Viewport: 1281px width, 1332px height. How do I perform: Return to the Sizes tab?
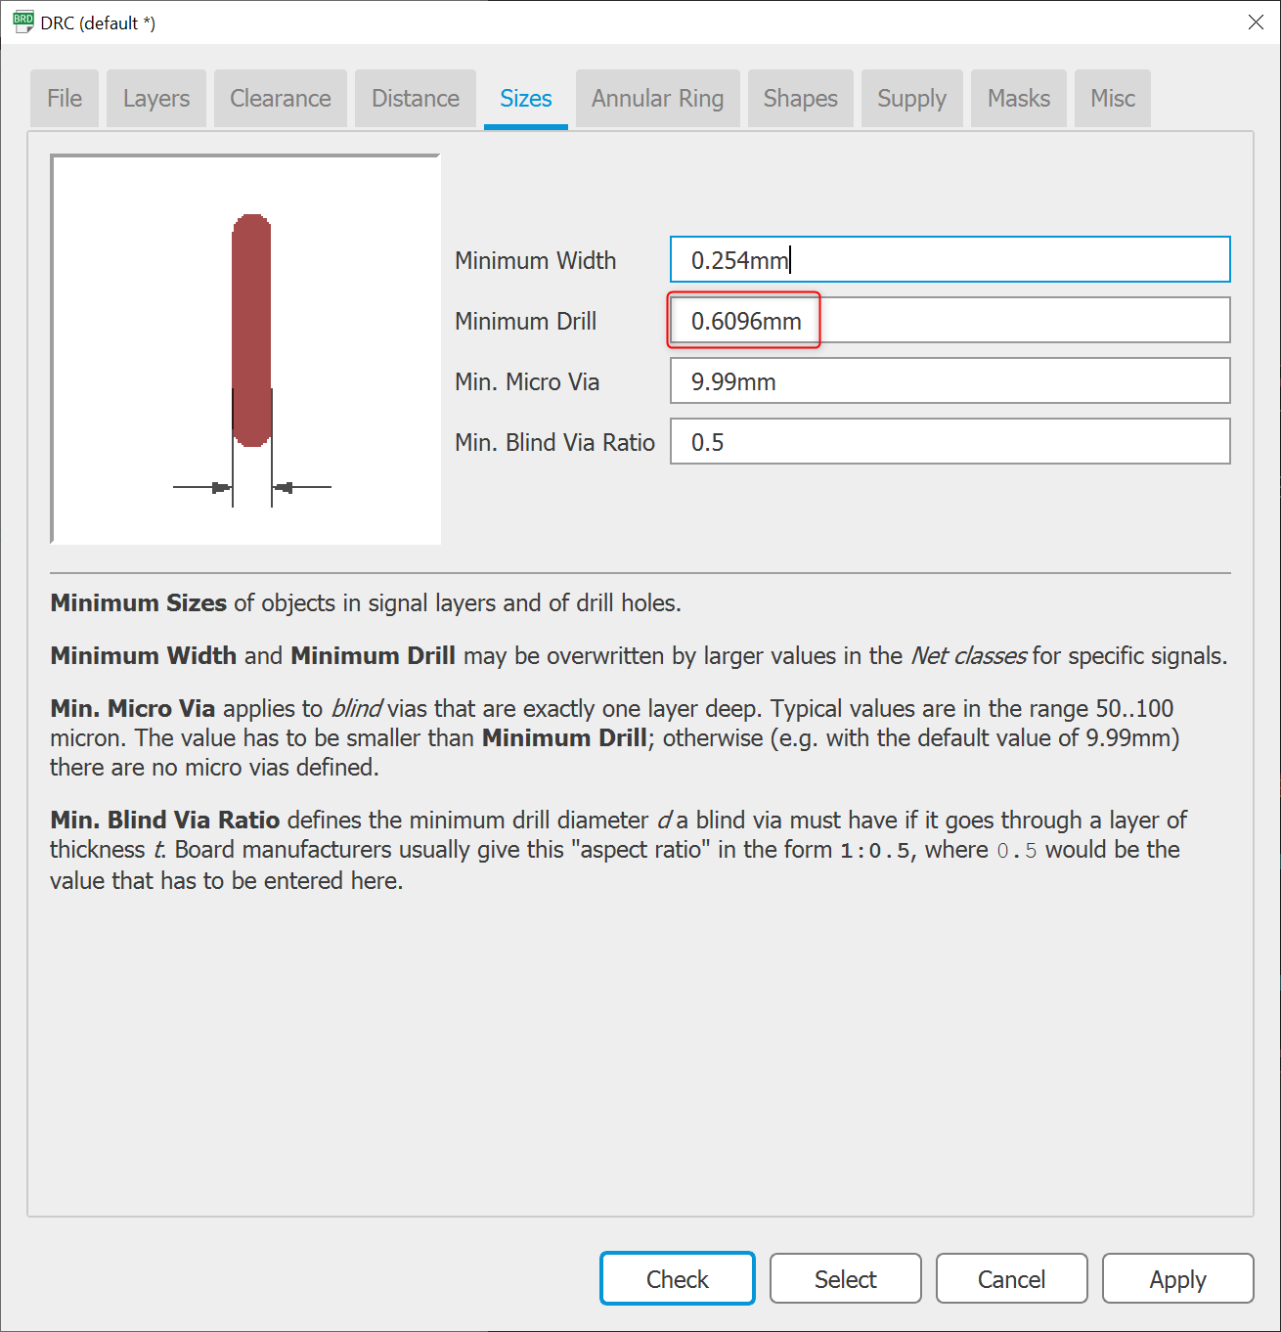tap(525, 98)
